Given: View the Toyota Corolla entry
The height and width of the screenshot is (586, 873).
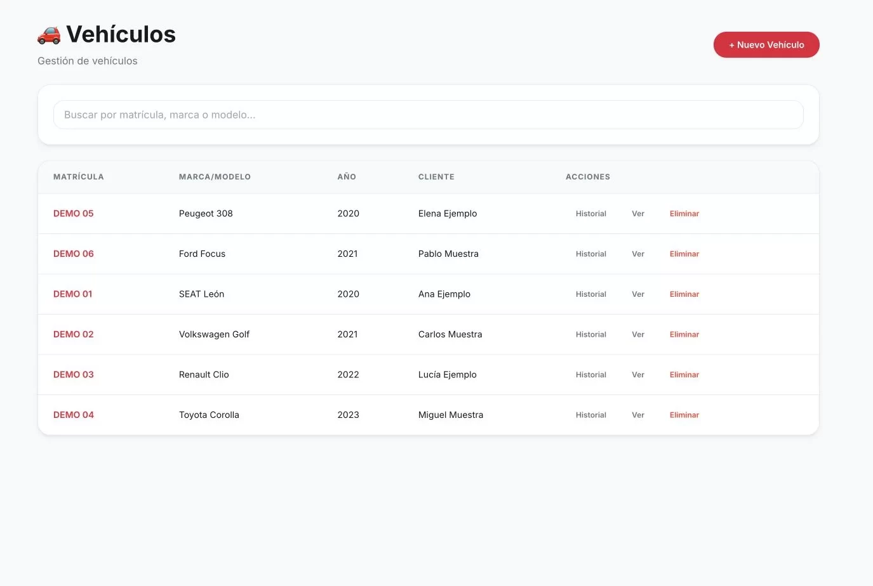Looking at the screenshot, I should point(638,415).
